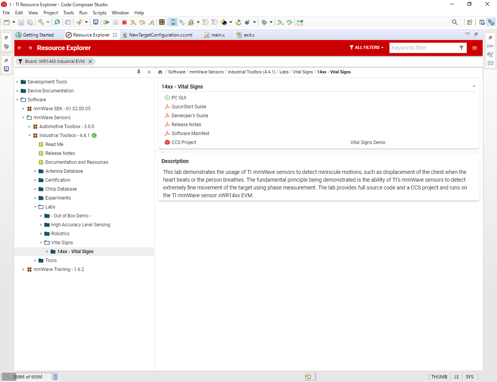This screenshot has height=382, width=497.
Task: Terminate the session with red stop icon
Action: coord(125,23)
